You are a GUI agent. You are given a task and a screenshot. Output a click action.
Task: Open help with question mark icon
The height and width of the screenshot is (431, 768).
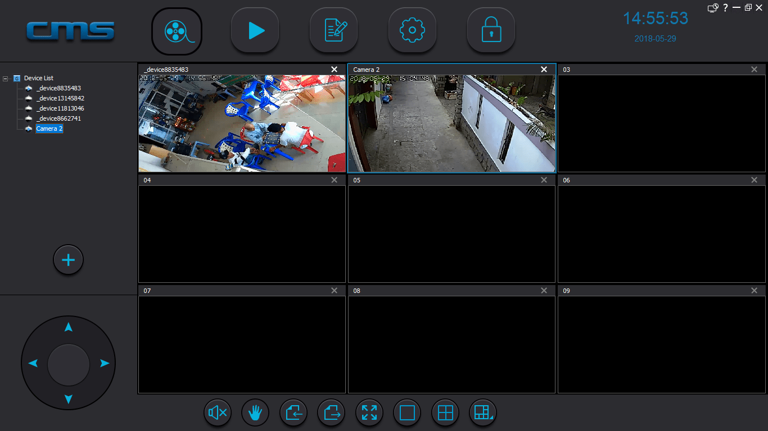pos(725,7)
